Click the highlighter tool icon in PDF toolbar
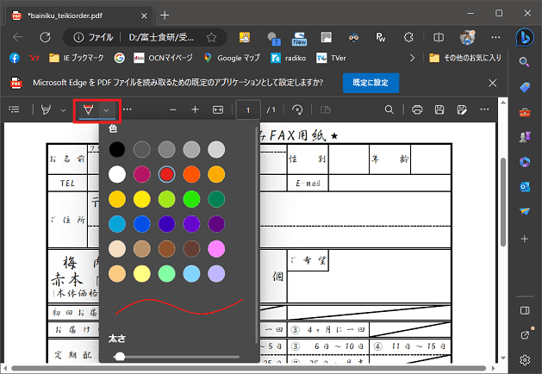The image size is (542, 374). point(45,109)
